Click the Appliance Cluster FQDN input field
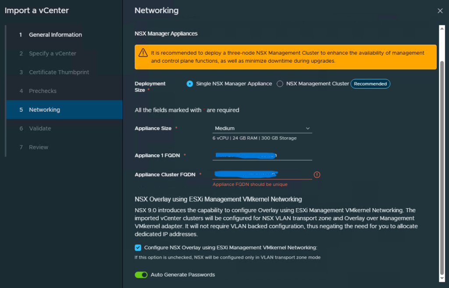This screenshot has height=288, width=449. pyautogui.click(x=262, y=174)
